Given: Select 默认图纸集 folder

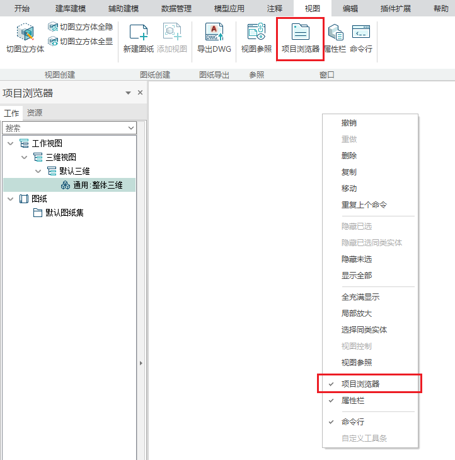Looking at the screenshot, I should (x=64, y=213).
